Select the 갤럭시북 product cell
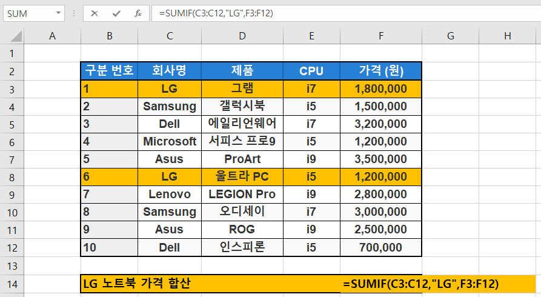Screen dimensions: 541x297 click(x=242, y=106)
